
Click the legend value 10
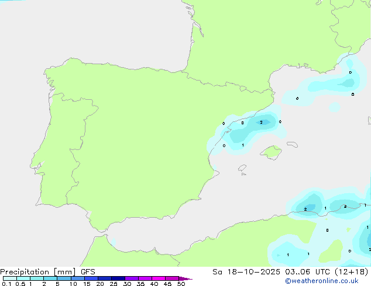73,284
